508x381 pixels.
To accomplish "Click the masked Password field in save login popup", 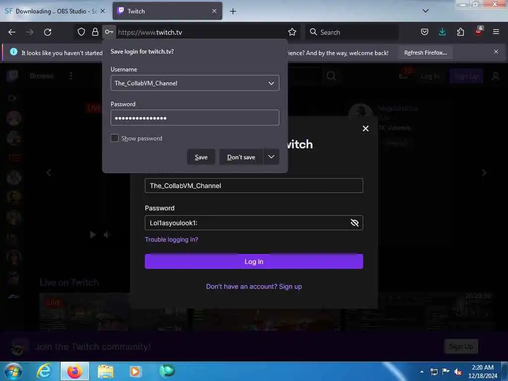I will [x=194, y=118].
